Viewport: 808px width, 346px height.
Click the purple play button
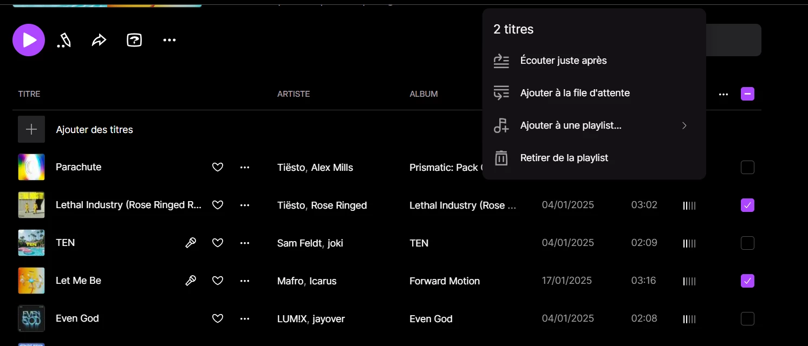[x=29, y=40]
